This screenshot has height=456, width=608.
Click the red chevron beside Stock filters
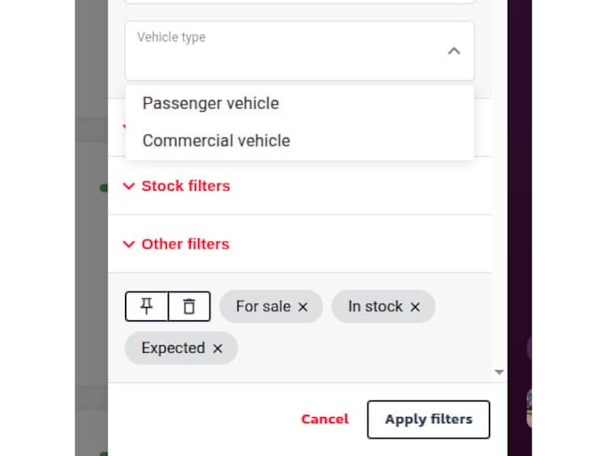click(x=129, y=186)
